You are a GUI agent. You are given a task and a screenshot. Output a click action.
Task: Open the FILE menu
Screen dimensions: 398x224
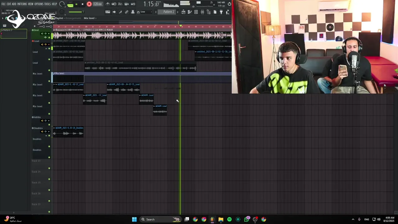(x=3, y=4)
